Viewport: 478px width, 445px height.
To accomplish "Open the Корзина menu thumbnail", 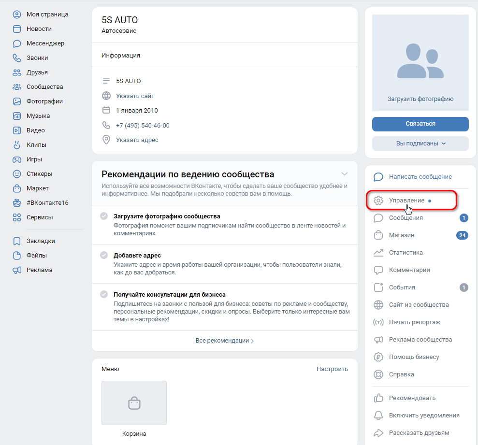I will point(134,403).
